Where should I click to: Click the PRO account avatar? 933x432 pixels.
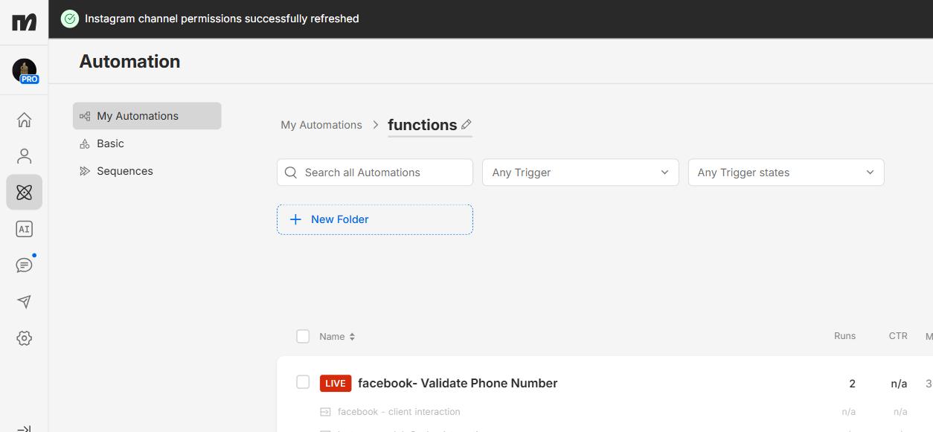[25, 71]
